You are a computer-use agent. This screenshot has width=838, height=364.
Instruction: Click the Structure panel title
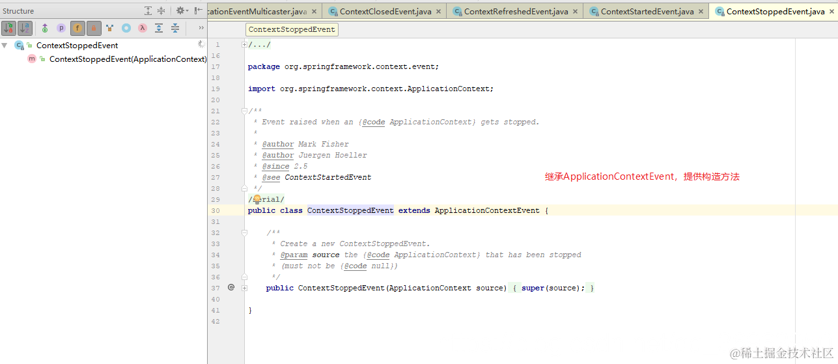[18, 11]
